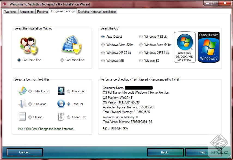Open the Agreement tab
This screenshot has height=160, width=233.
coord(27,12)
